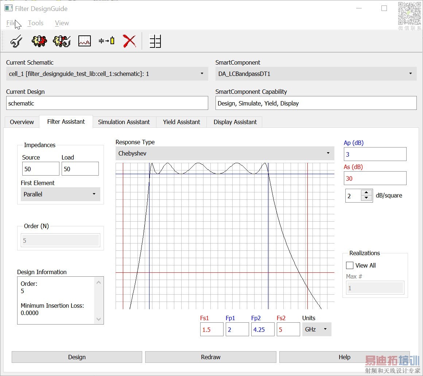The height and width of the screenshot is (376, 423).
Task: Click the grid-lines table toolbar icon
Action: (x=155, y=41)
